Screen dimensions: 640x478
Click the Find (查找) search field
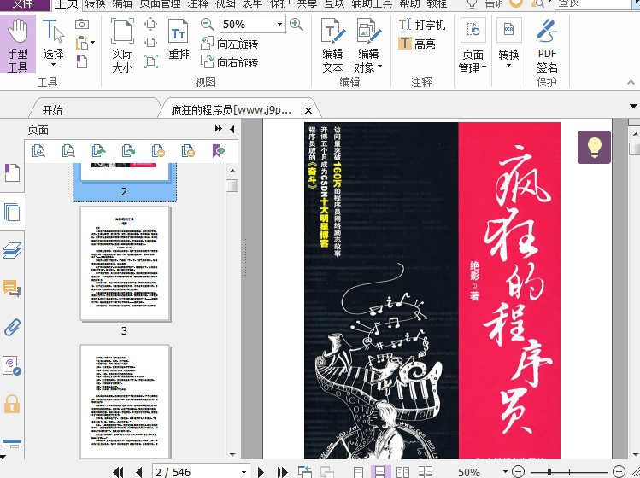tap(593, 4)
